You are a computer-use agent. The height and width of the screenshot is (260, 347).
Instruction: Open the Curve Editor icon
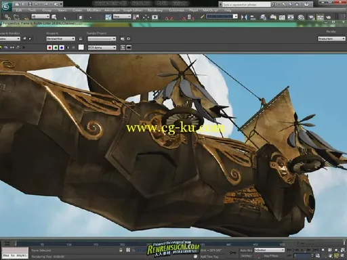[282, 17]
